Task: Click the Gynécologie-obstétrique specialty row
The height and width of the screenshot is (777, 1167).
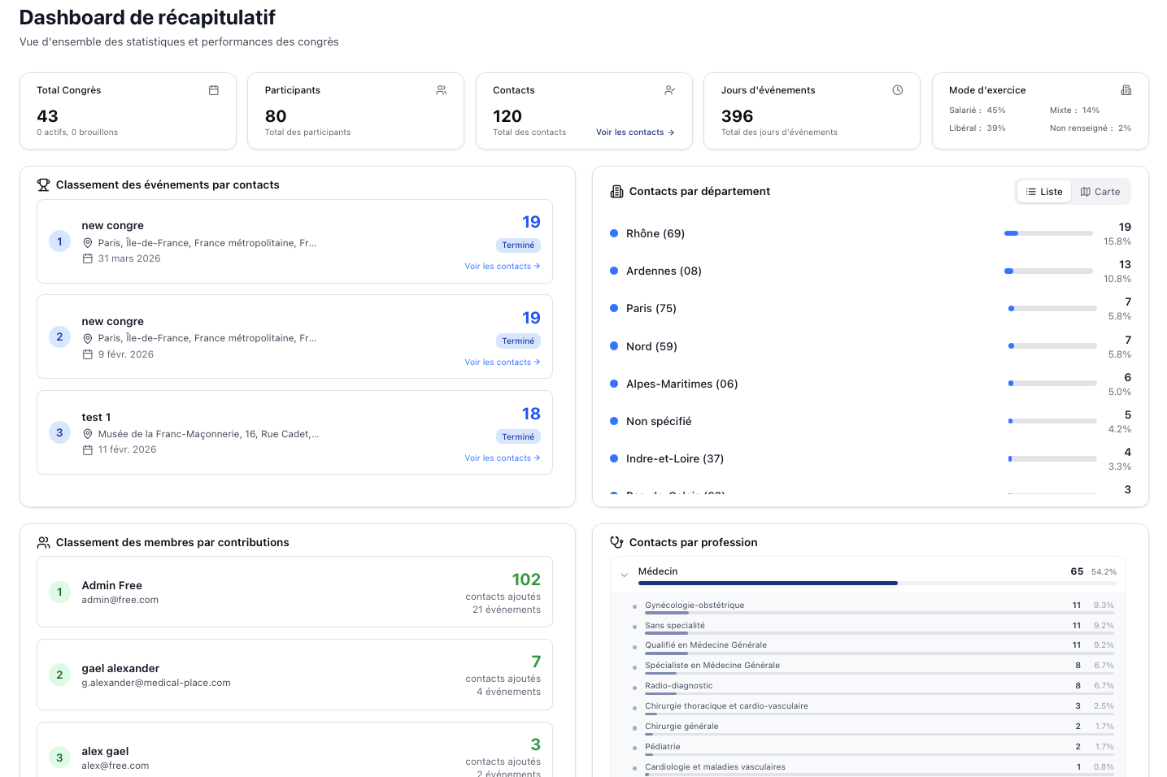Action: click(873, 606)
